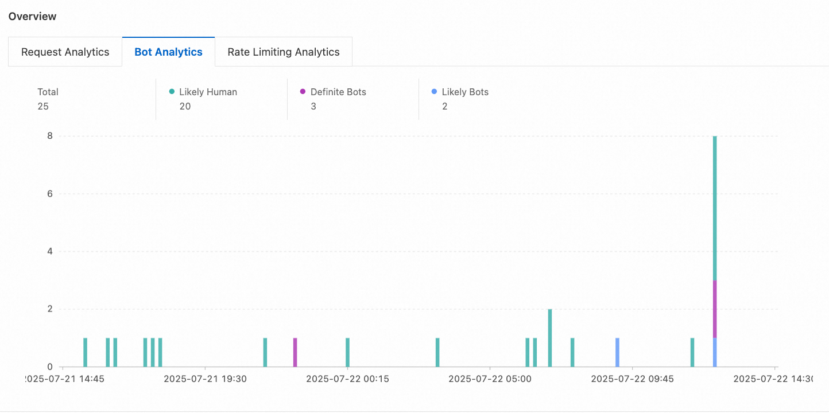Open the Rate Limiting Analytics tab
The width and height of the screenshot is (829, 413).
click(x=283, y=51)
